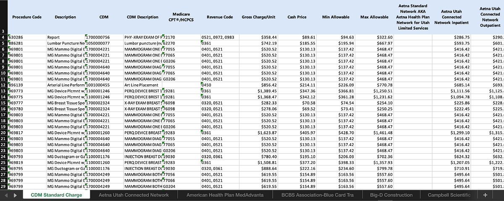504x201 pixels.
Task: Select the Gross Charge/Unit header cell
Action: click(258, 17)
